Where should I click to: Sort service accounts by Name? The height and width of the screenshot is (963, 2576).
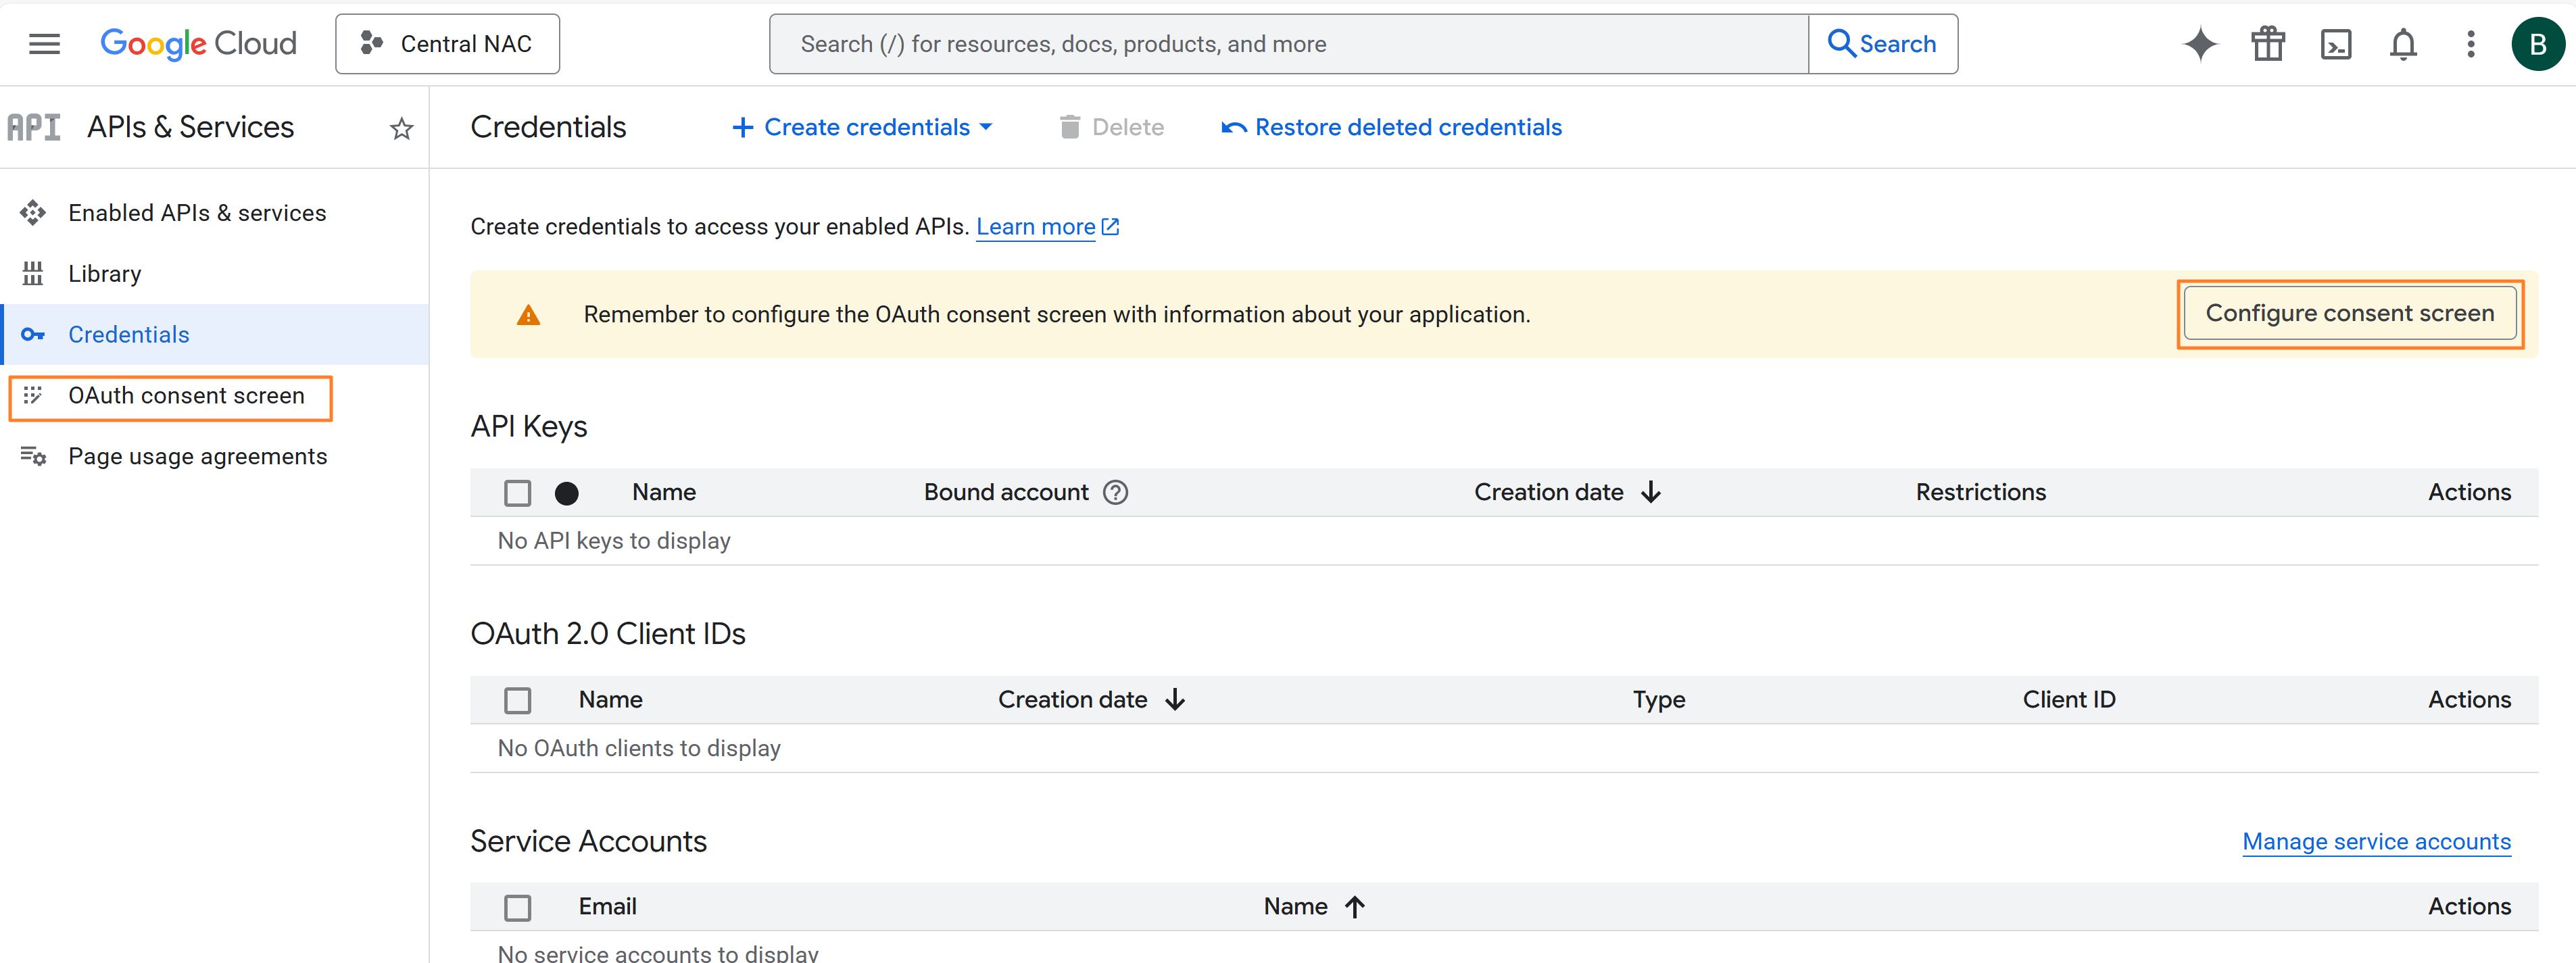pyautogui.click(x=1314, y=906)
